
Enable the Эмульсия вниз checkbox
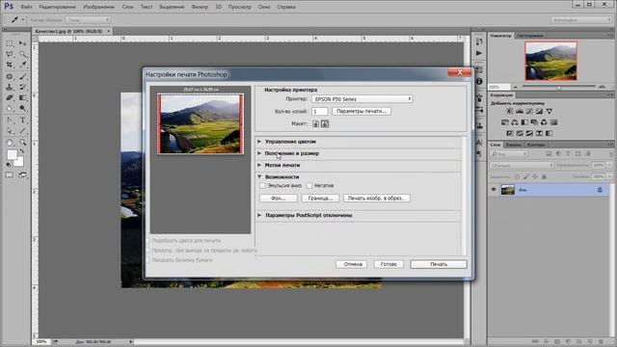point(263,186)
